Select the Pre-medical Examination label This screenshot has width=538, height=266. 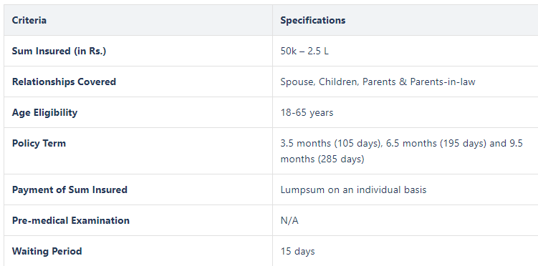[71, 220]
